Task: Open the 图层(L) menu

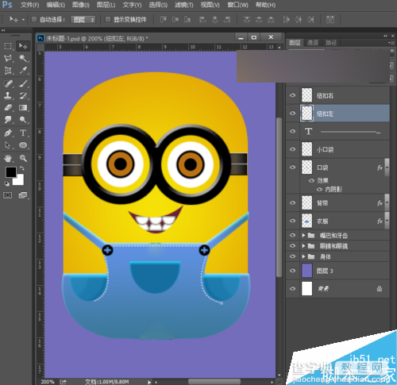Action: tap(106, 5)
